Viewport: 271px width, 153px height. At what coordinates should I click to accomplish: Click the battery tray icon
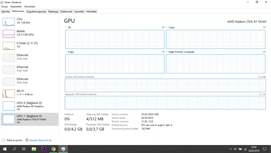pyautogui.click(x=240, y=149)
